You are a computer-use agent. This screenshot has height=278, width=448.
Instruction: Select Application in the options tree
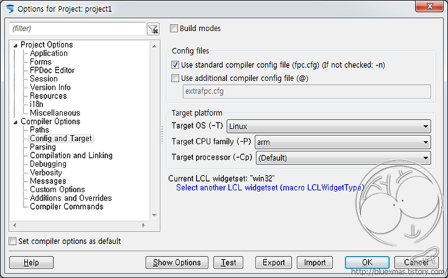pos(49,53)
